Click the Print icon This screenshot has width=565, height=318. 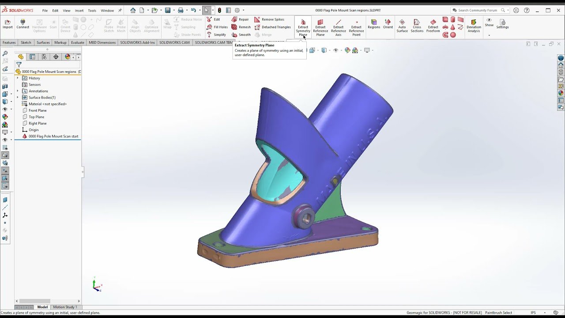(181, 10)
